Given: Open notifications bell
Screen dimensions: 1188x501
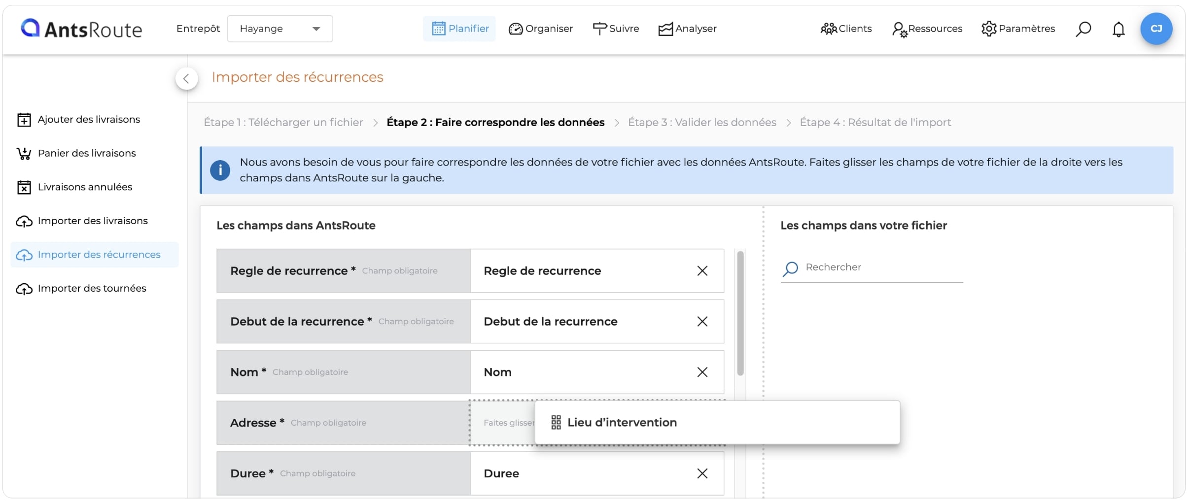Looking at the screenshot, I should [1118, 29].
